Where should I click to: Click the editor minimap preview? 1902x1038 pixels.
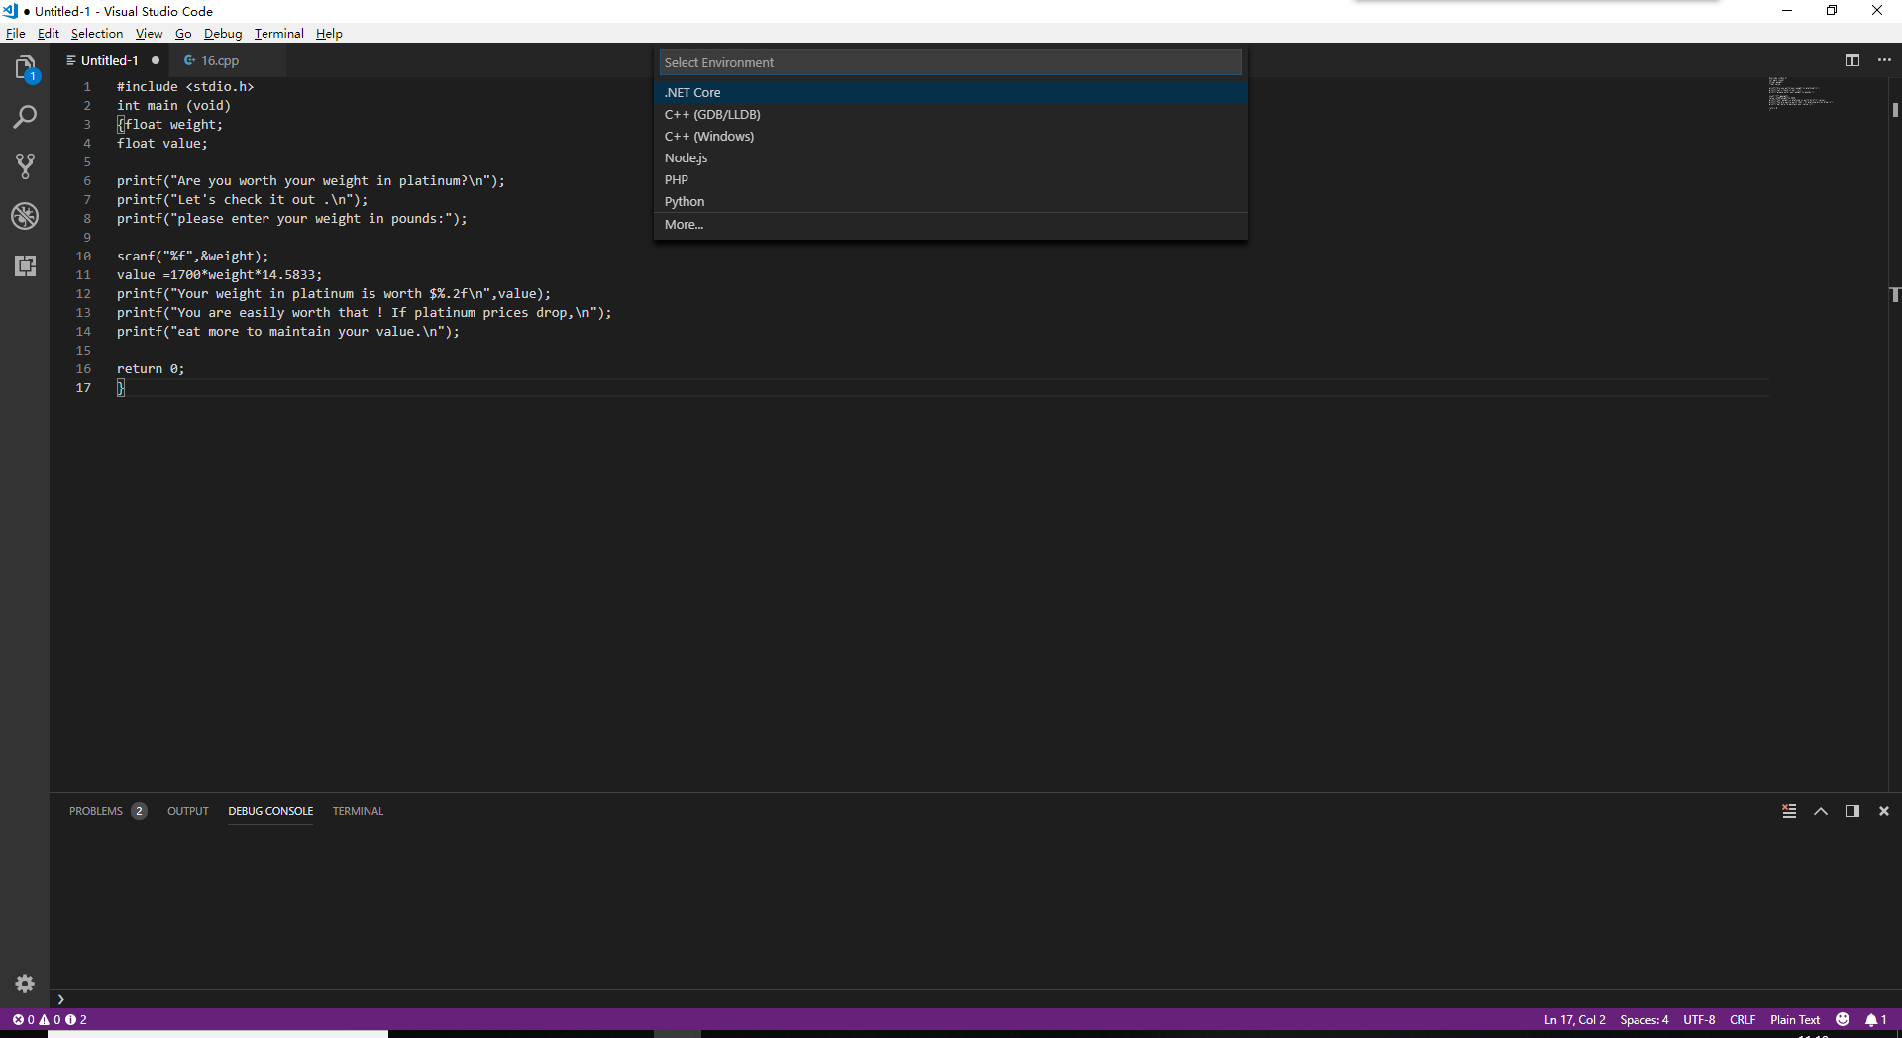[x=1801, y=93]
